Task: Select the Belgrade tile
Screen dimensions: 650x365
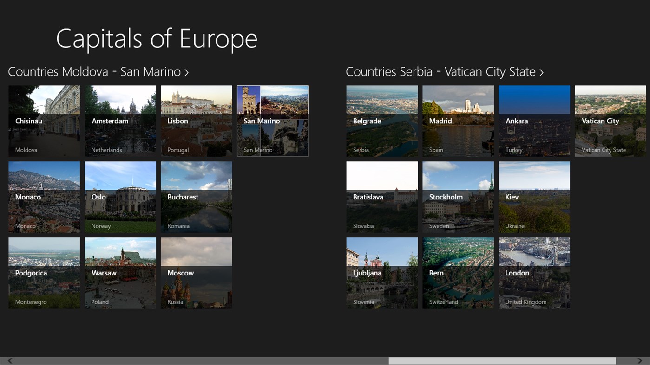Action: point(381,121)
